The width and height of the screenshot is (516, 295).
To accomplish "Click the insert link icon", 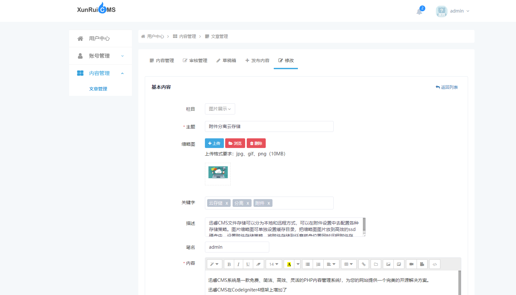I will pyautogui.click(x=364, y=264).
